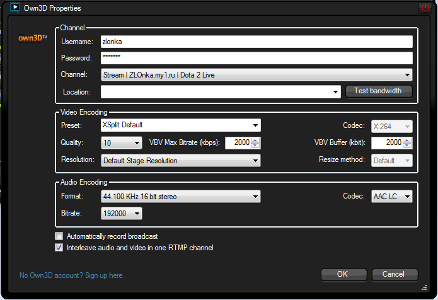Increase VBV Max Bitrate with up arrow

pos(255,140)
